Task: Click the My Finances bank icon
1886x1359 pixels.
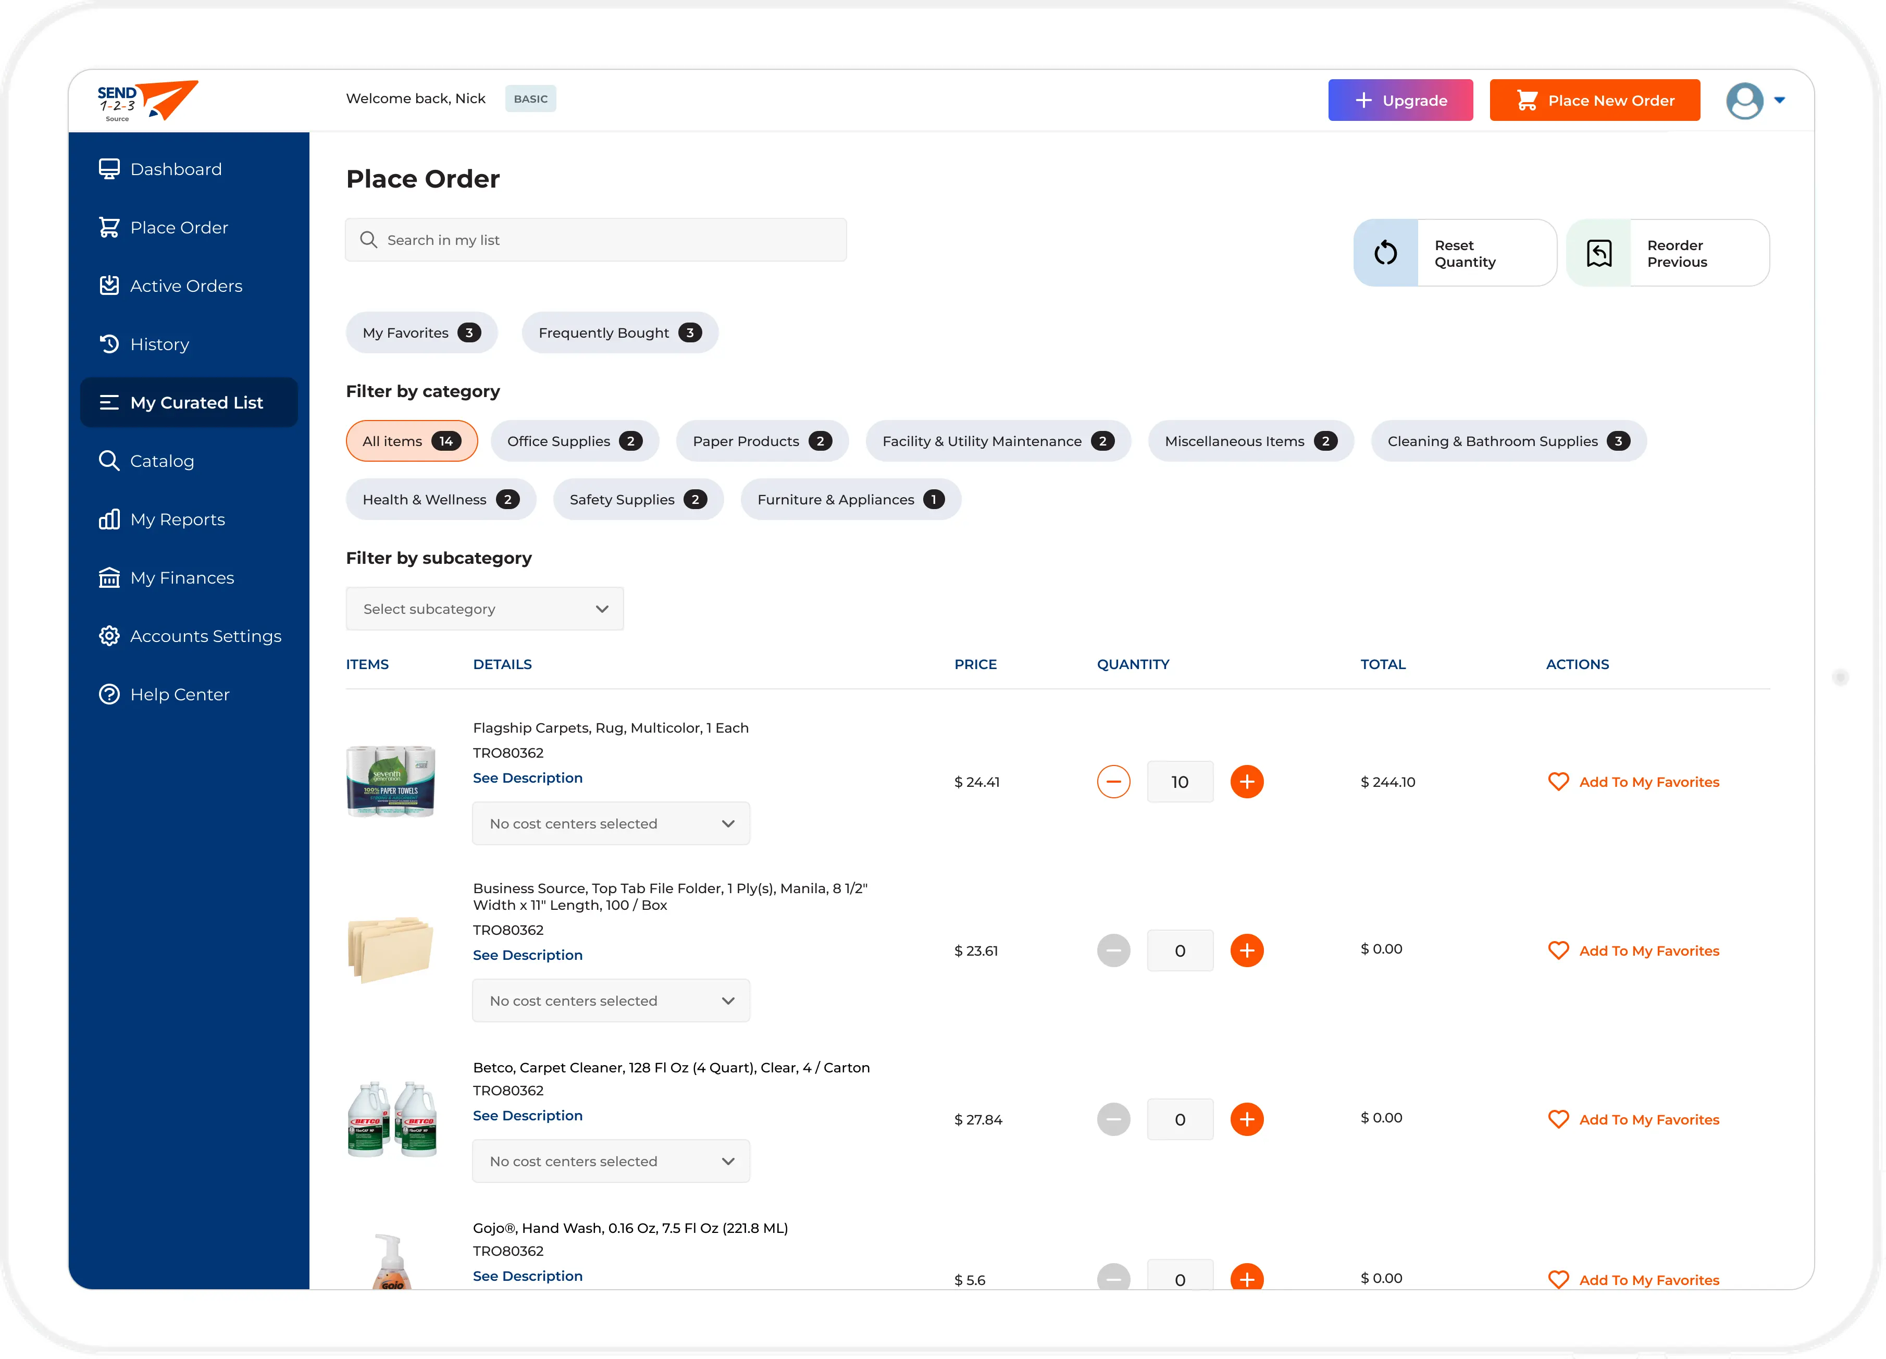Action: point(109,577)
